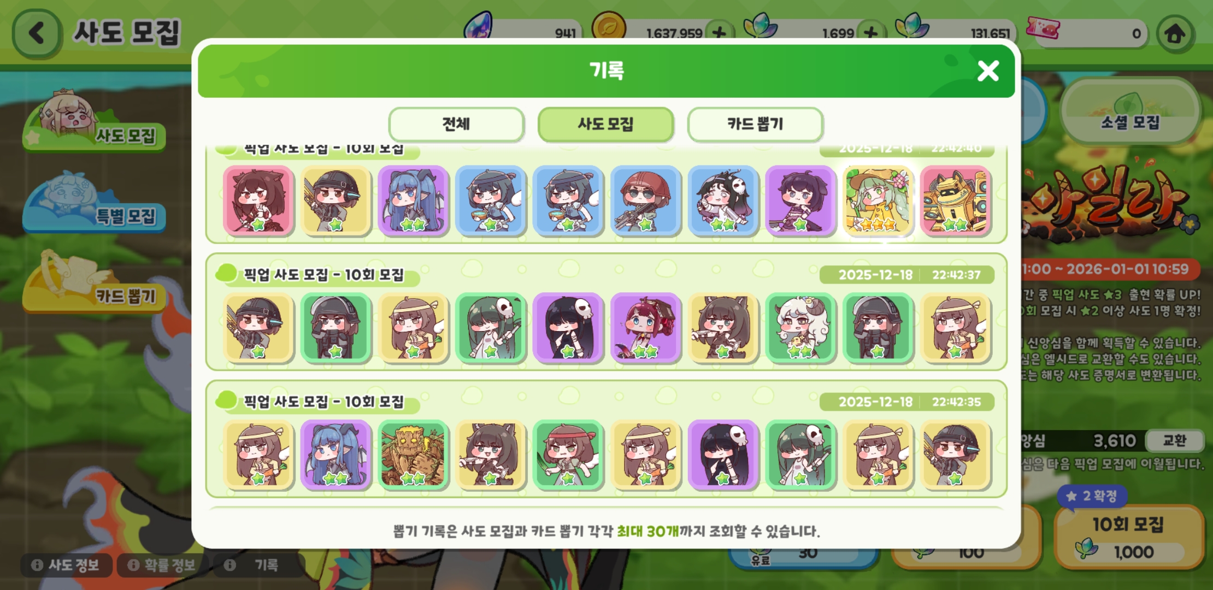Image resolution: width=1213 pixels, height=590 pixels.
Task: Add crystals with plus icon next to 1,699
Action: pos(871,33)
